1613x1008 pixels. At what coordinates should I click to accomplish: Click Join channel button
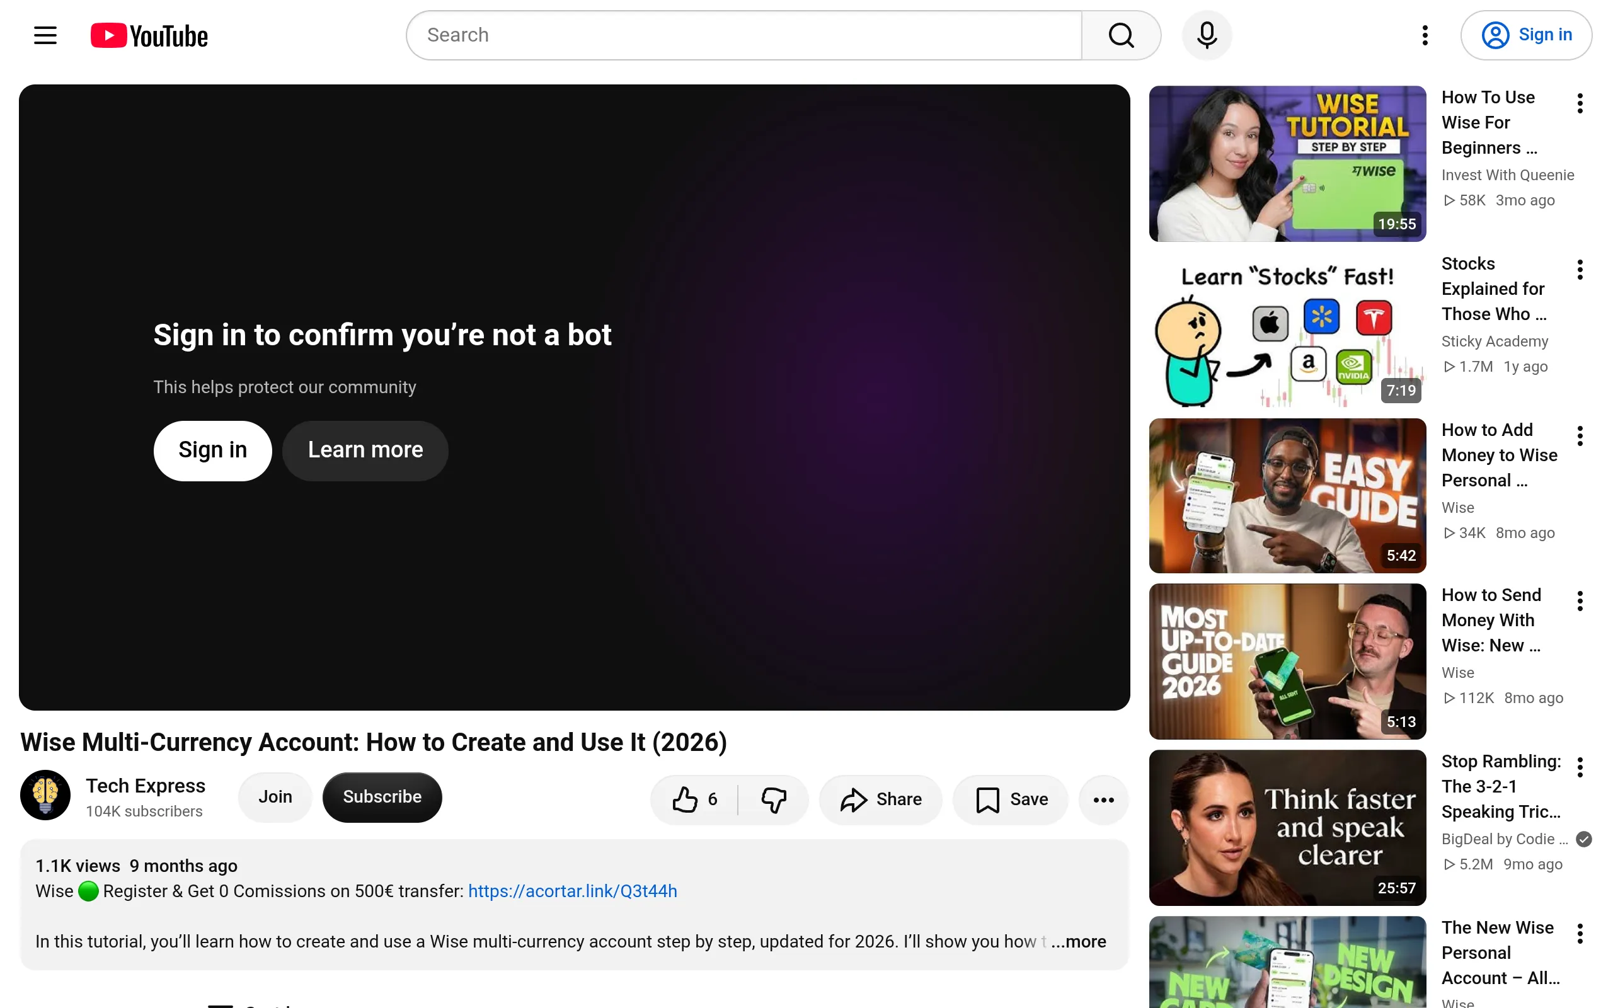[x=275, y=797]
